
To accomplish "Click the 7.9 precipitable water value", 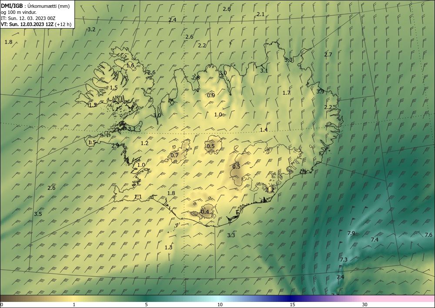I will point(351,233).
